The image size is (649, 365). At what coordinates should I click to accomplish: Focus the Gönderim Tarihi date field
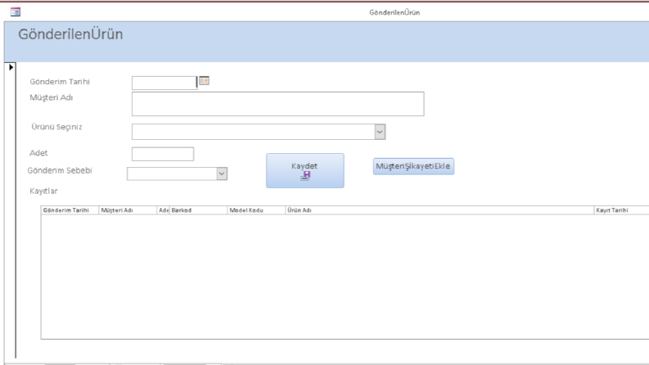tap(165, 83)
